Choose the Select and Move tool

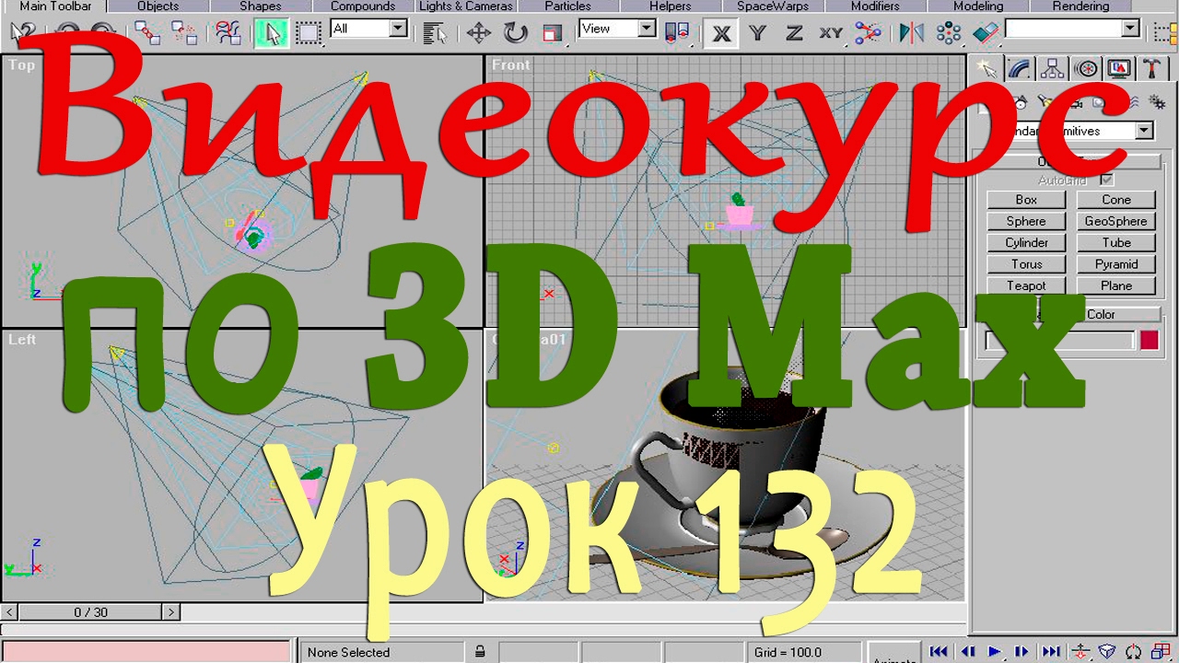[479, 33]
